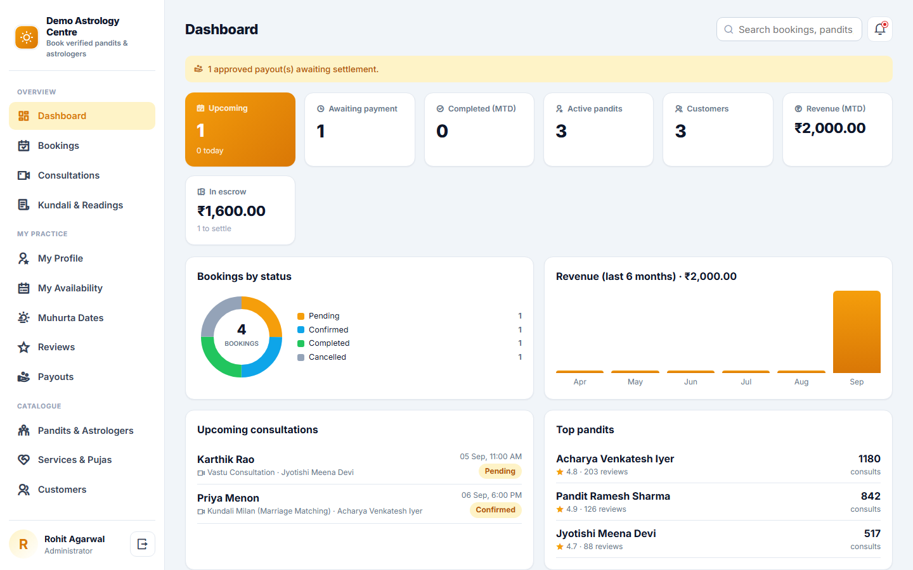Click the Consultations video camera icon
Viewport: 913px width, 570px height.
pyautogui.click(x=23, y=175)
